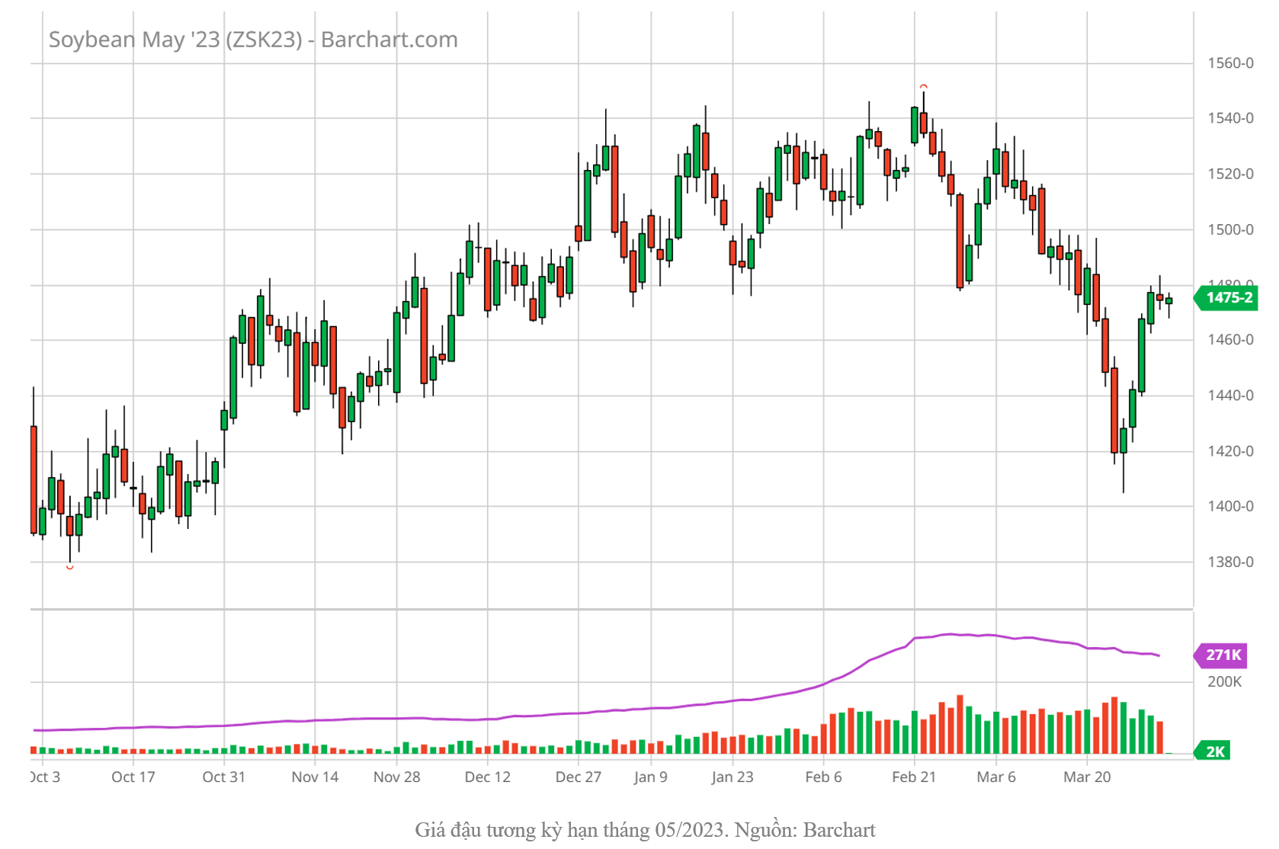Click the Nov 14 date label

[x=315, y=777]
